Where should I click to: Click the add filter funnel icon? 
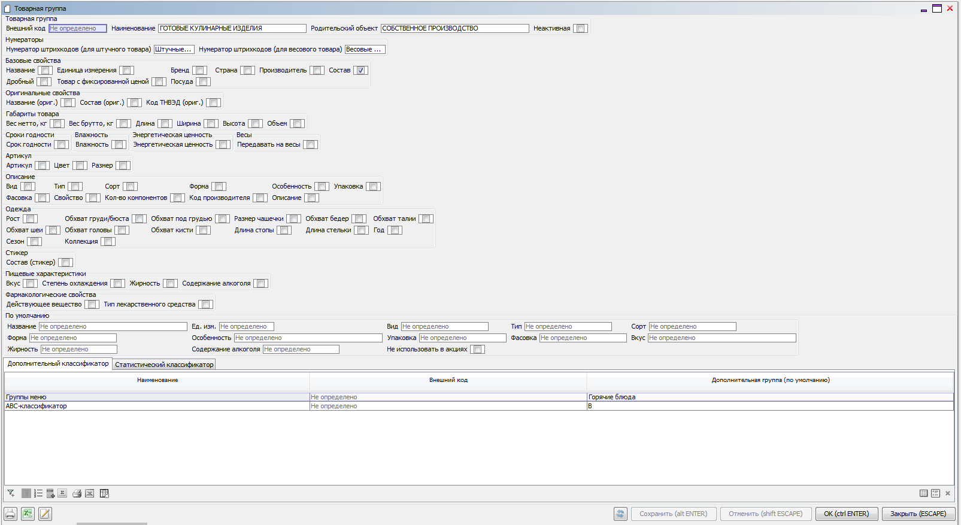point(11,493)
